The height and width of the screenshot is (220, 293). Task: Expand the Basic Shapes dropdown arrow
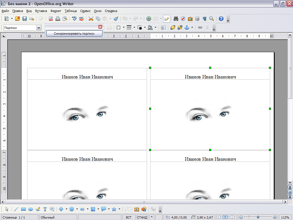tap(66, 209)
